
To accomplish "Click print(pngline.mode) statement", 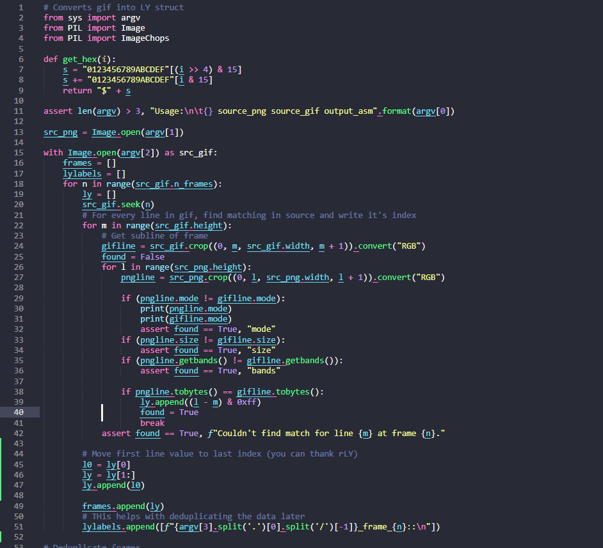I will coord(186,308).
